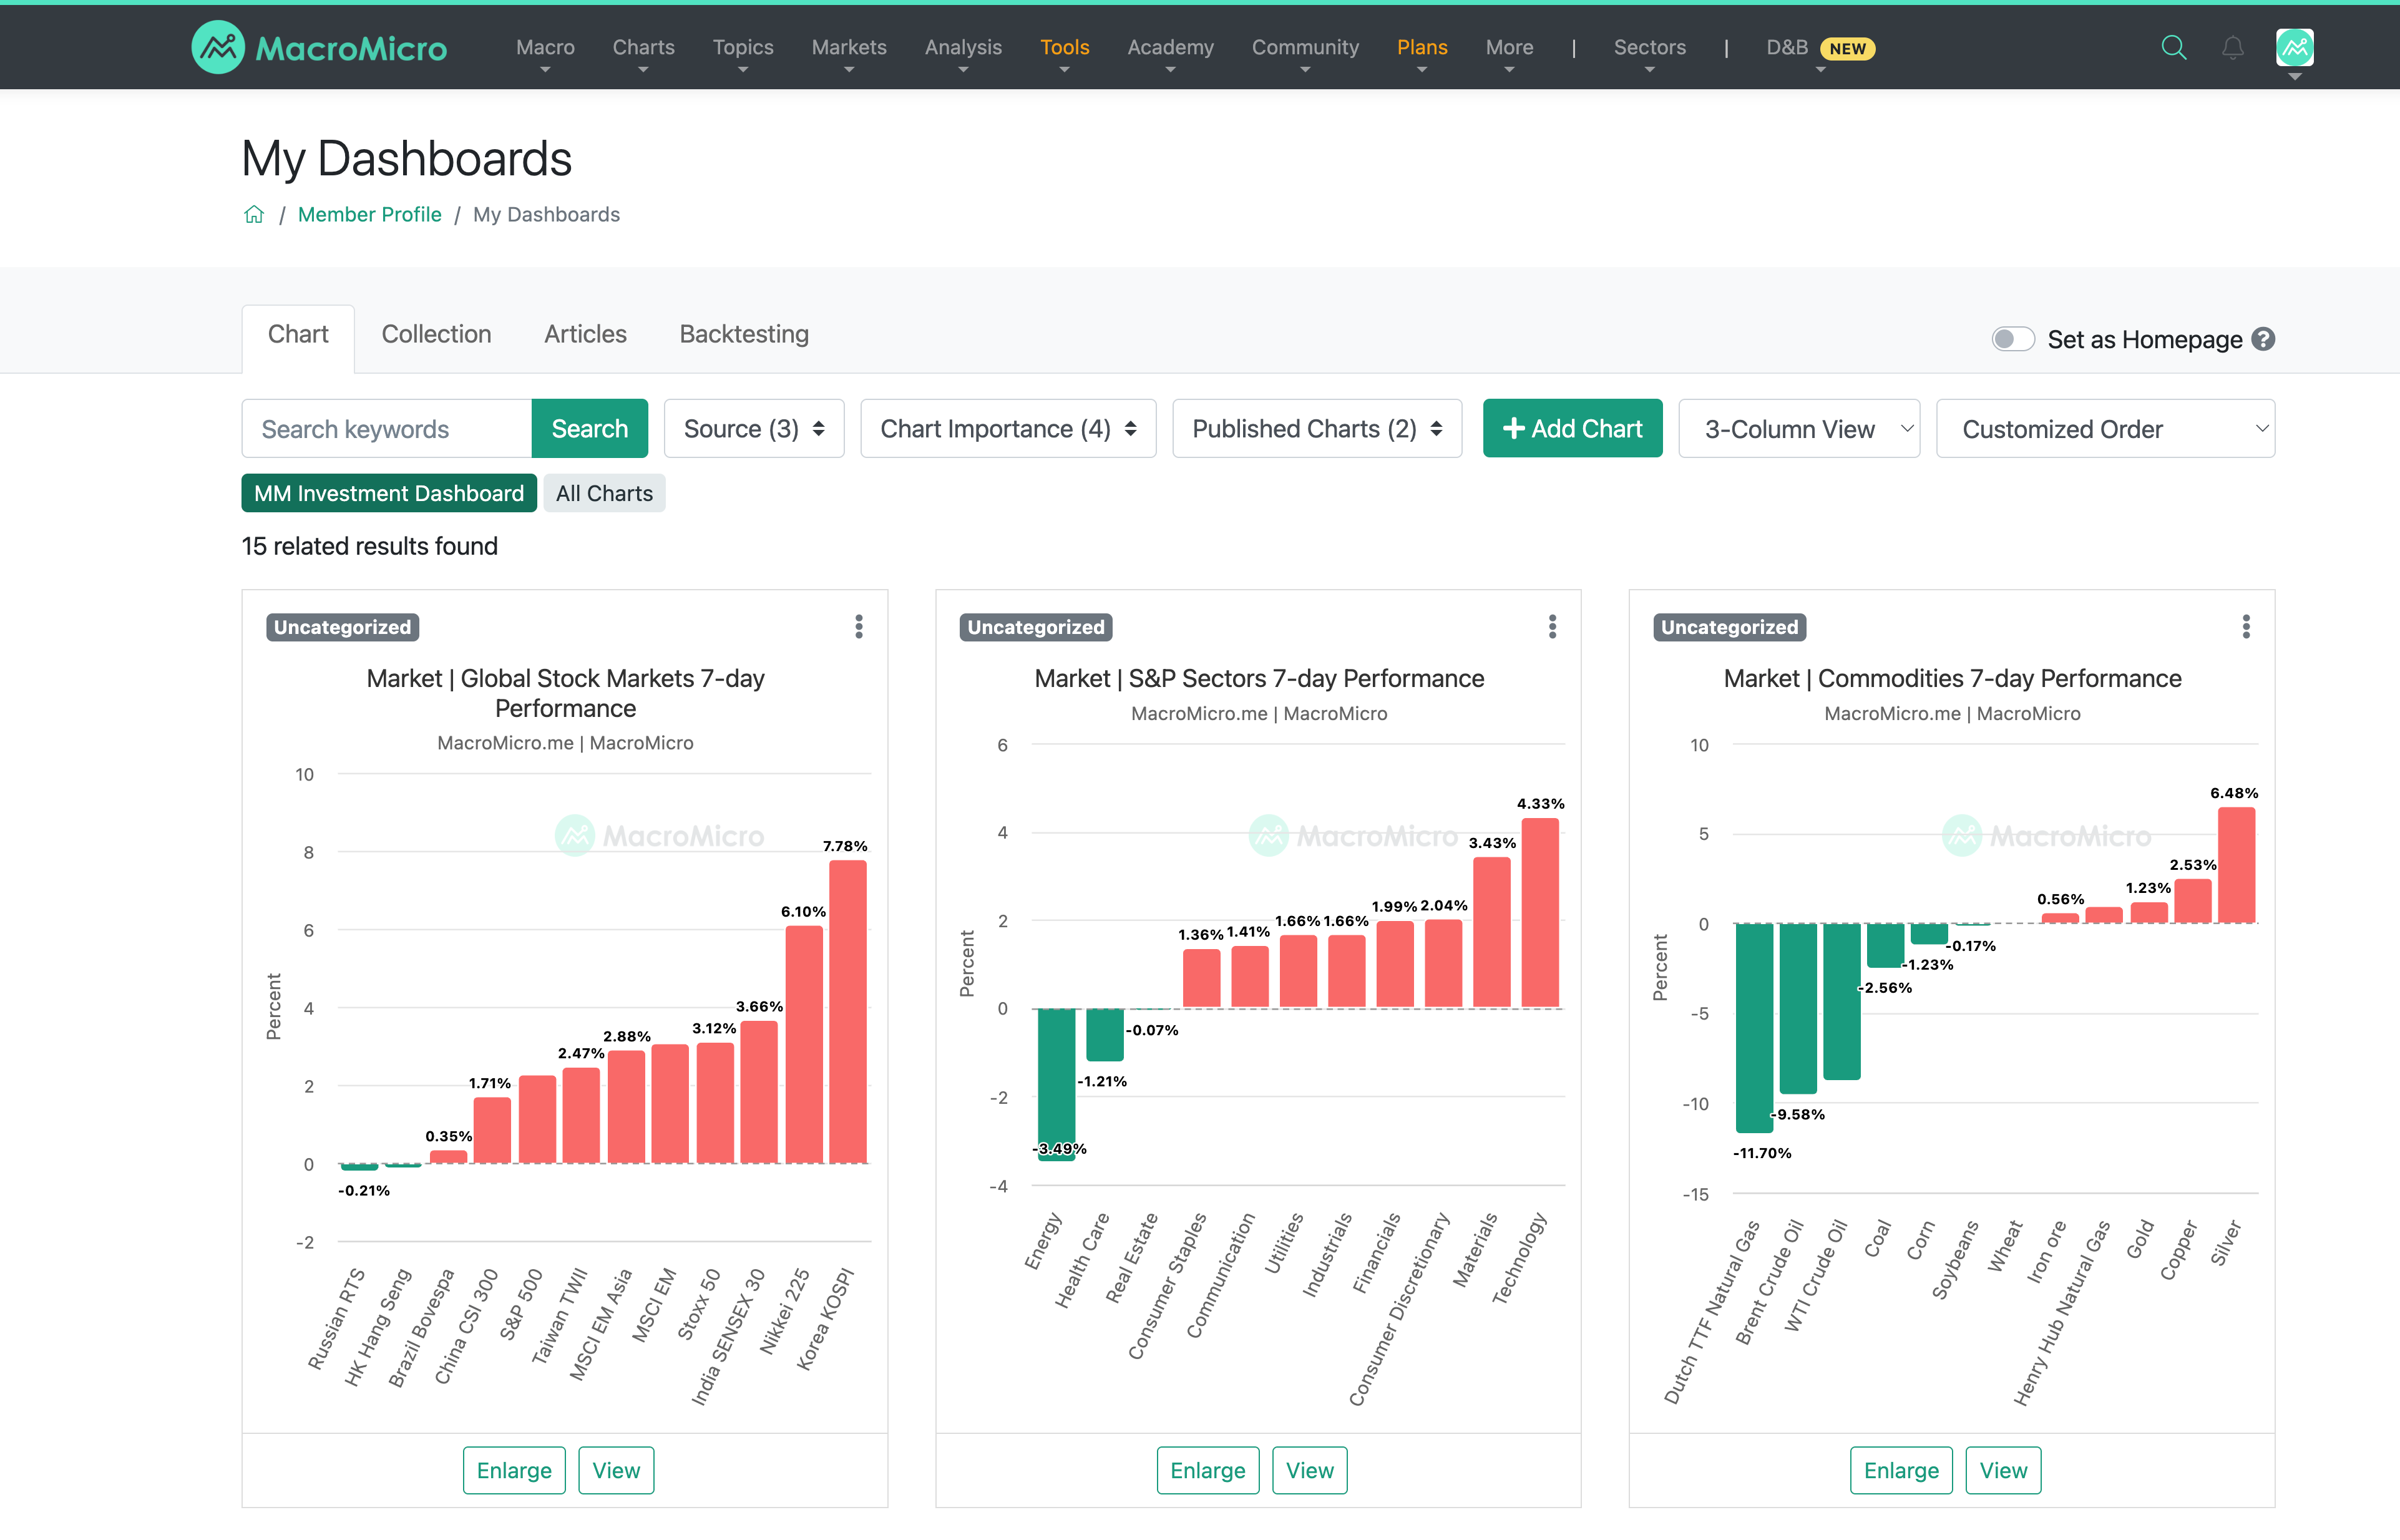This screenshot has height=1540, width=2400.
Task: Expand the Topics nav menu
Action: click(742, 47)
